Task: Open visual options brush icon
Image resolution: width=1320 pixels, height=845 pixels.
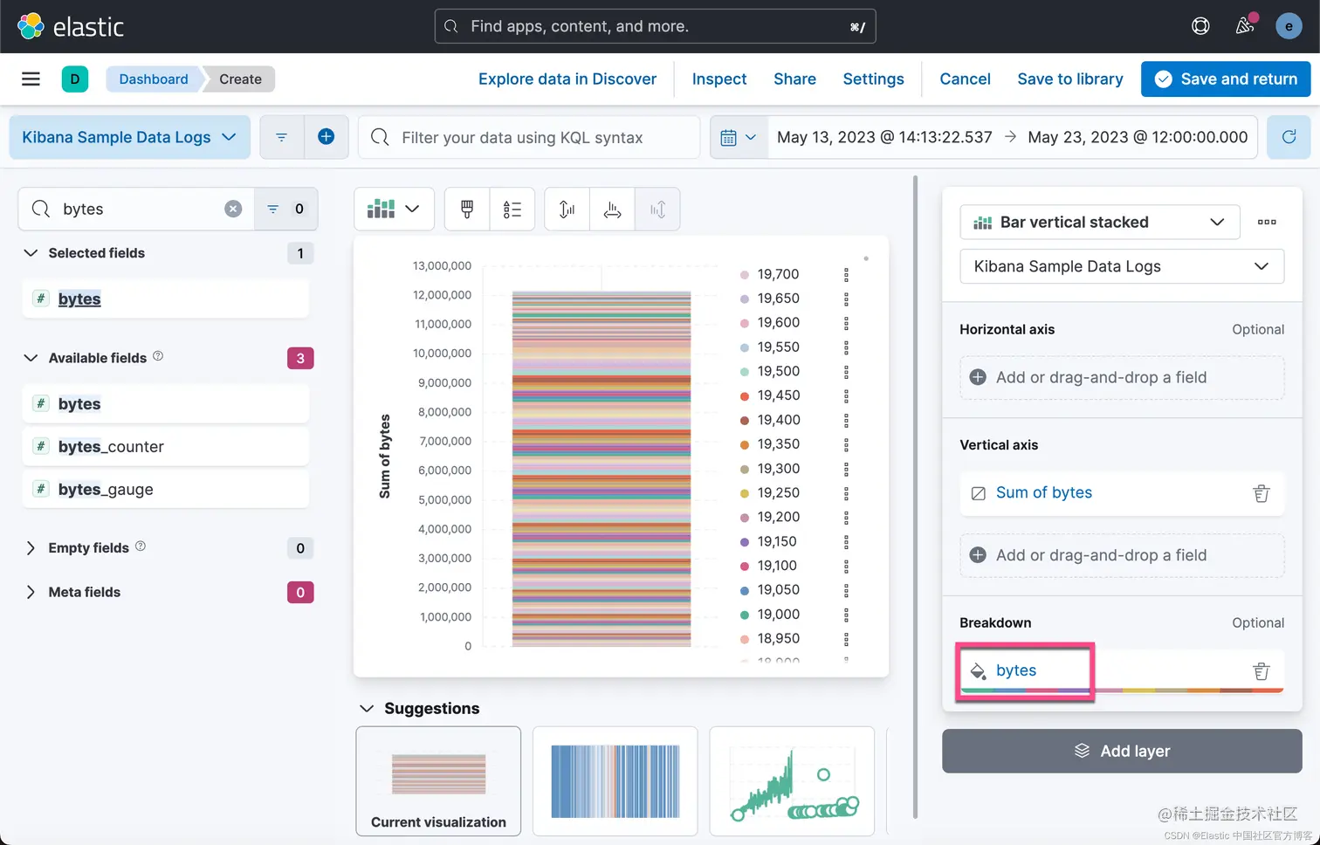Action: [x=467, y=210]
